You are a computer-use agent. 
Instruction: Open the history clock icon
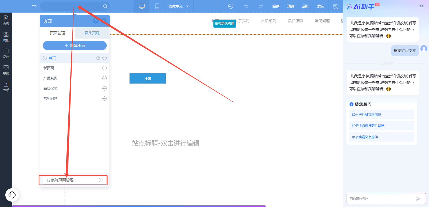336,6
